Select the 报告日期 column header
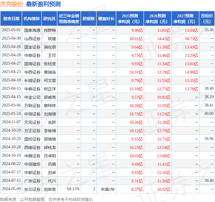Screen dimensions: 215x202 click(x=11, y=18)
